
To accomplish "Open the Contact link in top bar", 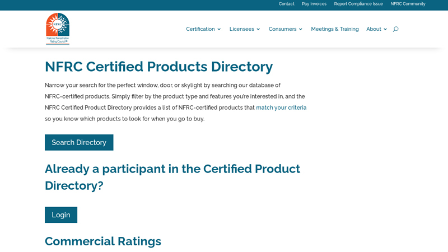I will [x=287, y=4].
